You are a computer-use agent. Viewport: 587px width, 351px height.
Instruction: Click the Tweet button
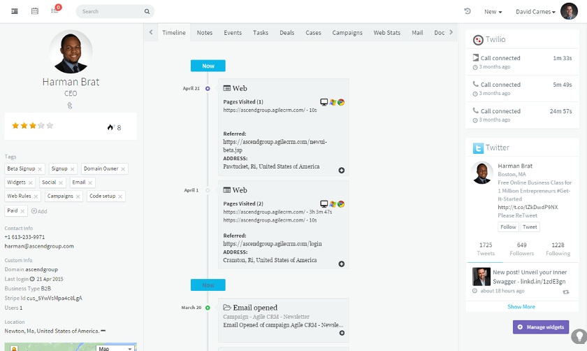pos(530,227)
